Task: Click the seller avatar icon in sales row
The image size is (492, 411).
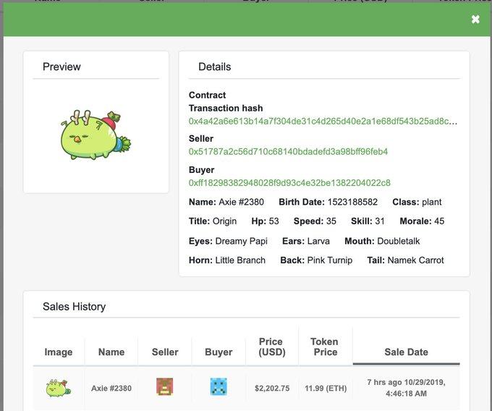Action: pyautogui.click(x=165, y=387)
